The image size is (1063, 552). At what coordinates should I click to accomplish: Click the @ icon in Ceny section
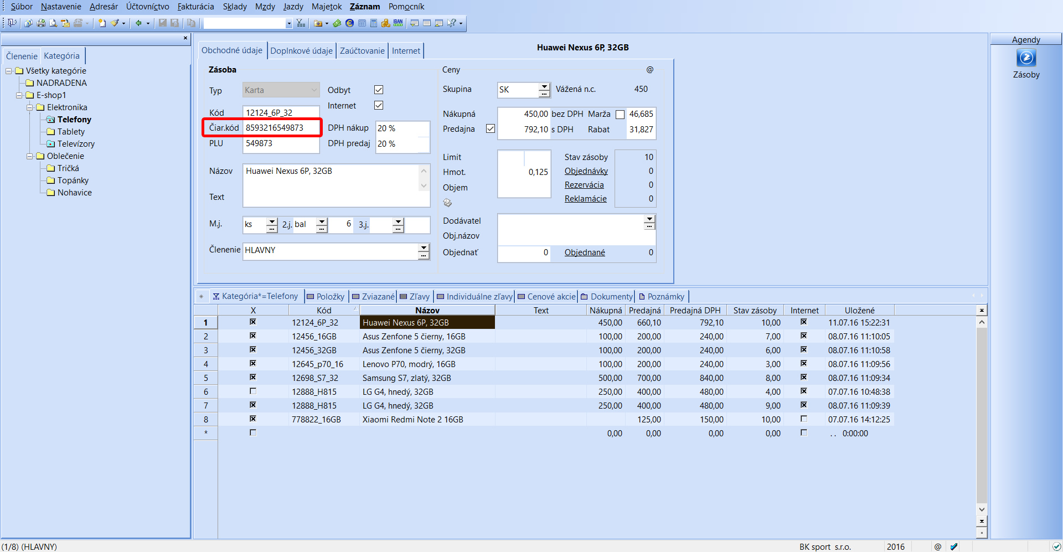pos(650,70)
